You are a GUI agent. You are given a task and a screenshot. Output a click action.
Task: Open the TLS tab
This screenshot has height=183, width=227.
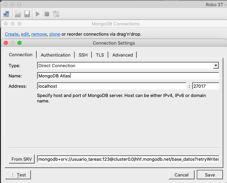click(x=100, y=55)
